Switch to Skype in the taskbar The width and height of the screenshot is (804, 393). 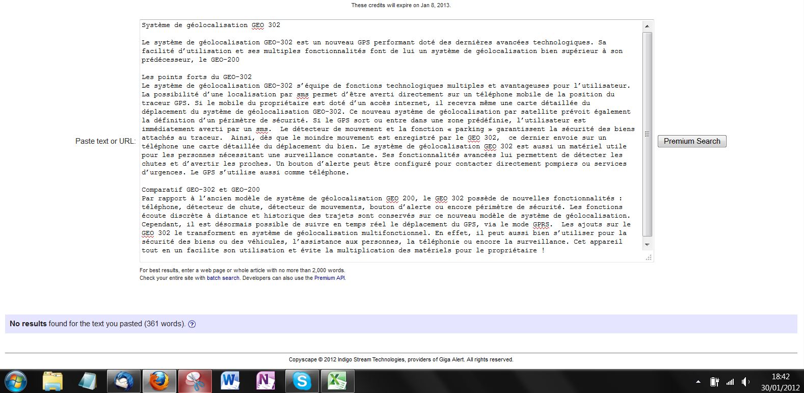(301, 381)
